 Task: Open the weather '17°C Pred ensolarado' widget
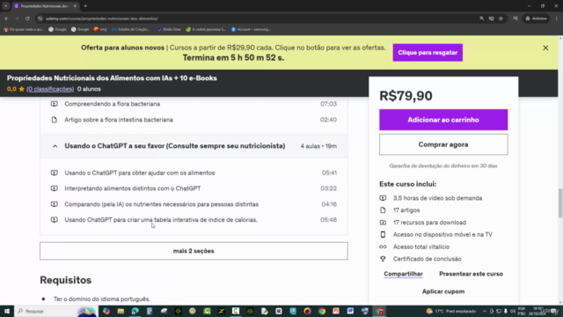pyautogui.click(x=450, y=311)
